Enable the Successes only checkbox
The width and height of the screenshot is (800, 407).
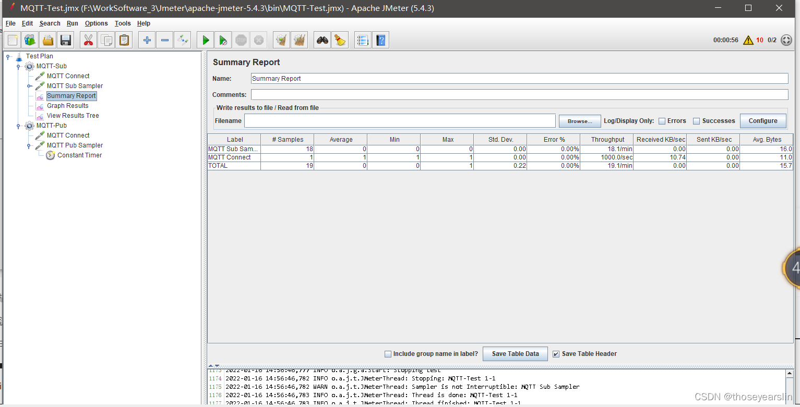coord(696,121)
